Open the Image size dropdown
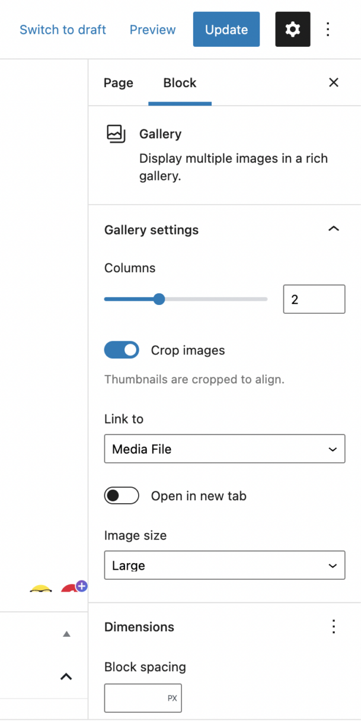The width and height of the screenshot is (361, 721). [x=224, y=566]
